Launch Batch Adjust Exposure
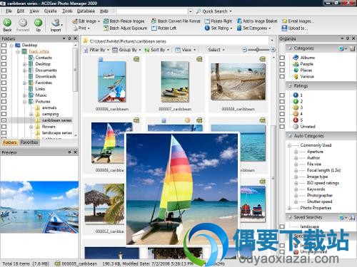Viewport: 357px width, 267px height. point(126,28)
